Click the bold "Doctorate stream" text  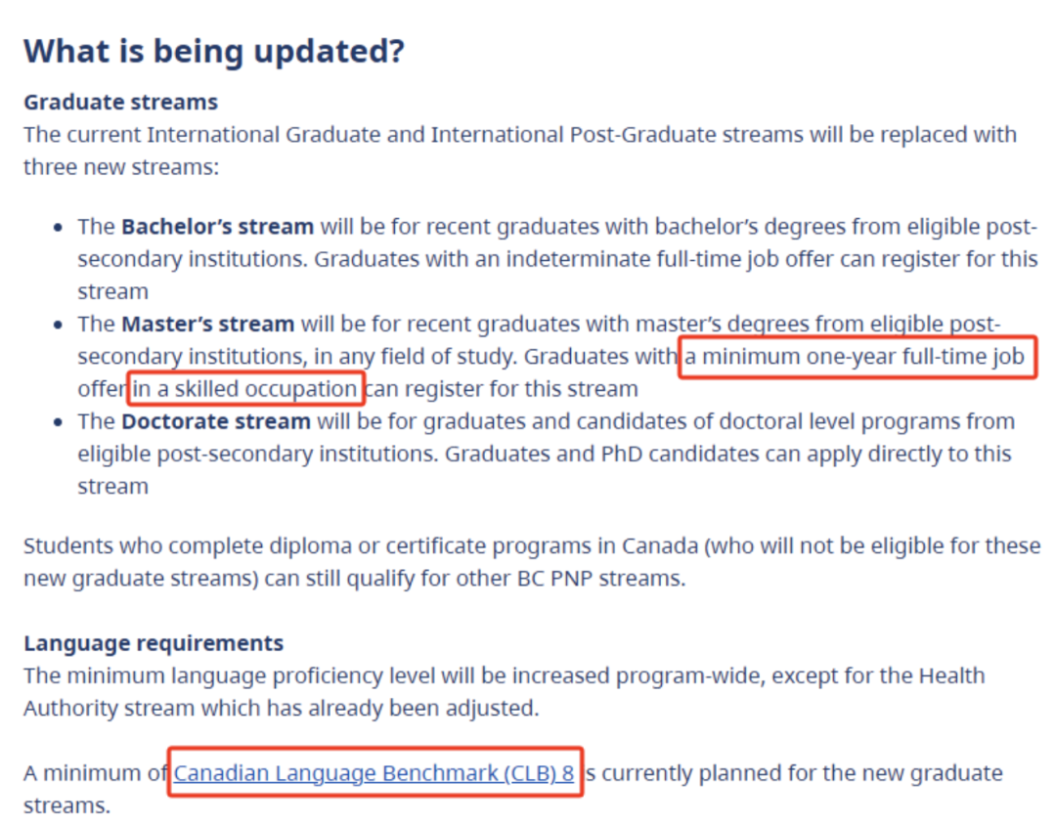(x=215, y=421)
